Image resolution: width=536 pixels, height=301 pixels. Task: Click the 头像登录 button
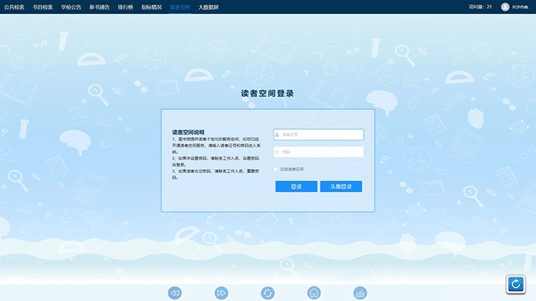click(x=341, y=187)
